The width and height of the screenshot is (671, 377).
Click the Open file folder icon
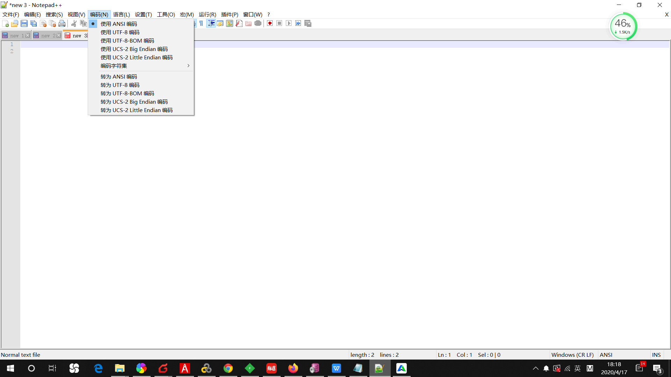15,23
